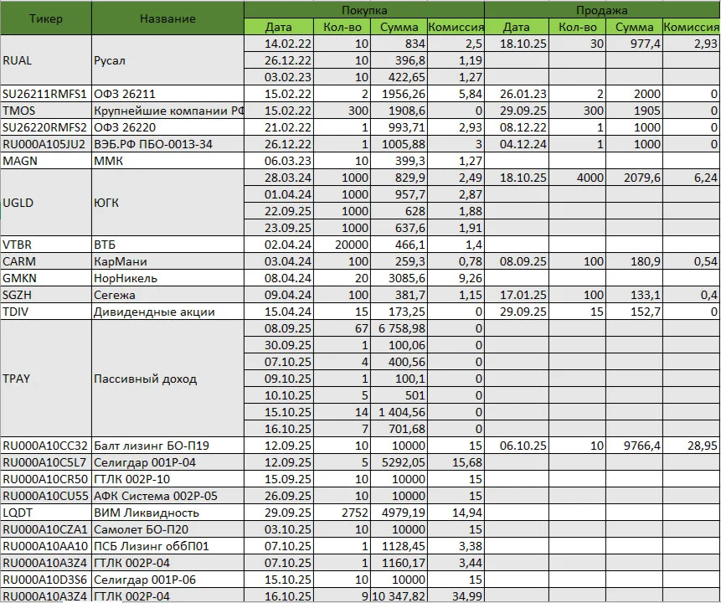
Task: Click the НорНикель name cell
Action: point(167,278)
